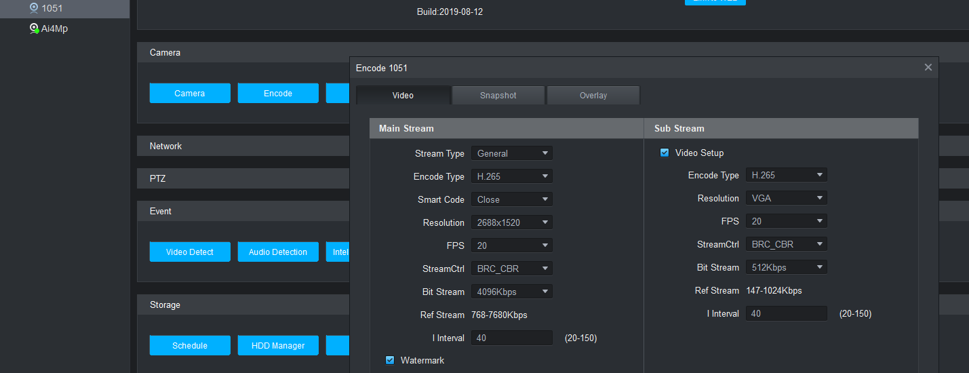Click Sub Stream I Interval input field
The height and width of the screenshot is (373, 969).
[x=787, y=313]
